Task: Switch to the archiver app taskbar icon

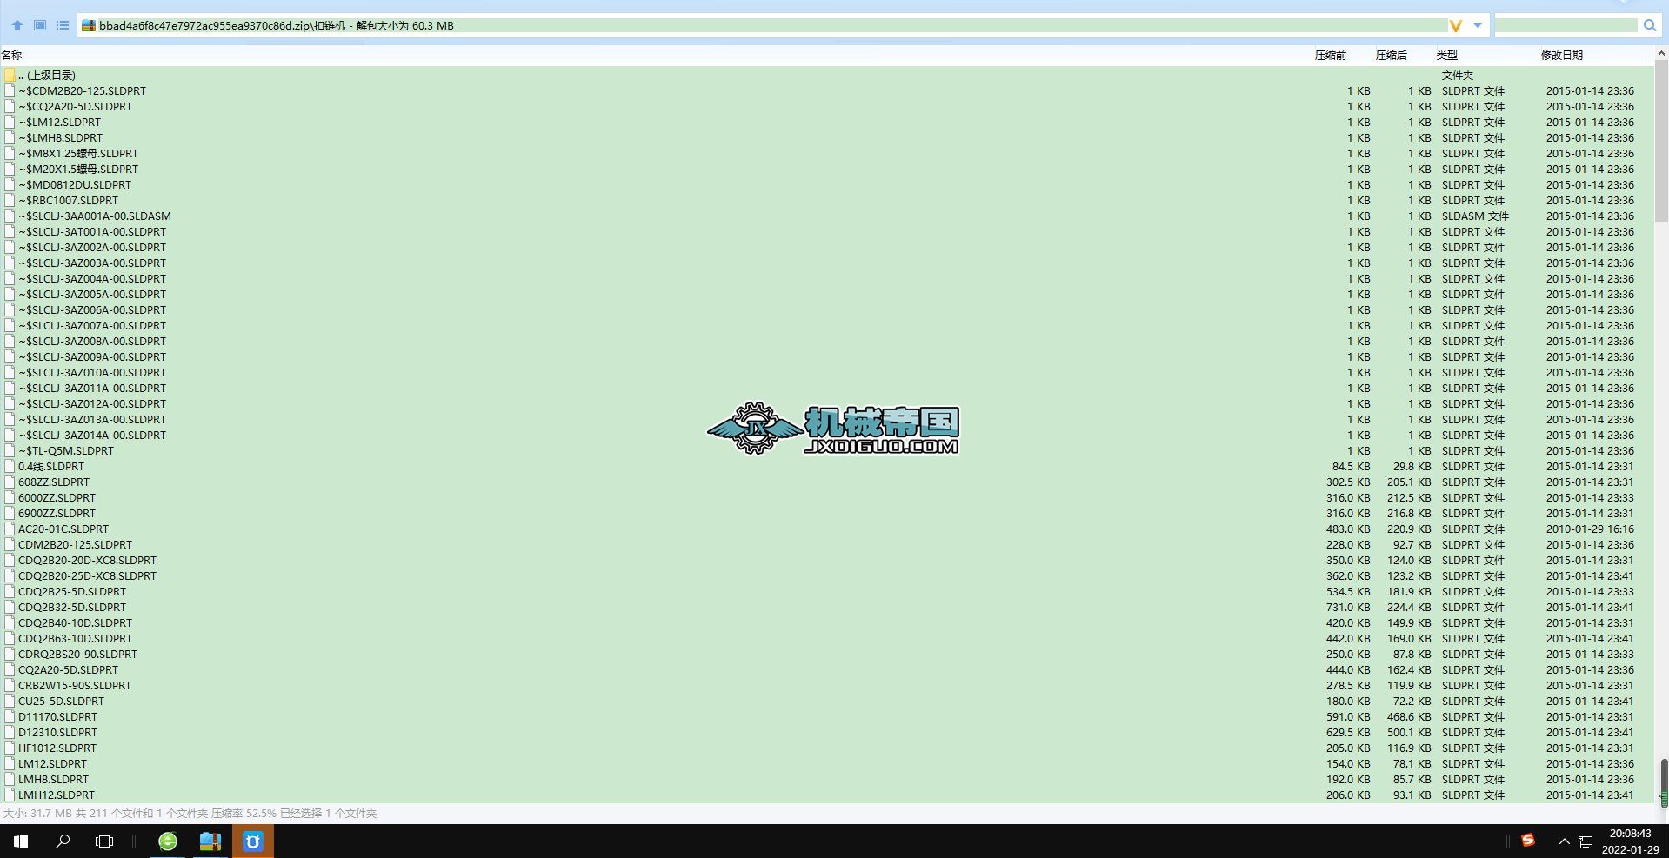Action: point(210,841)
